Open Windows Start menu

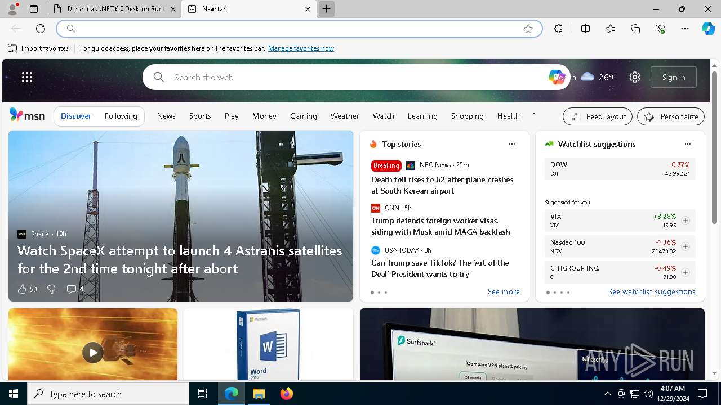click(14, 394)
